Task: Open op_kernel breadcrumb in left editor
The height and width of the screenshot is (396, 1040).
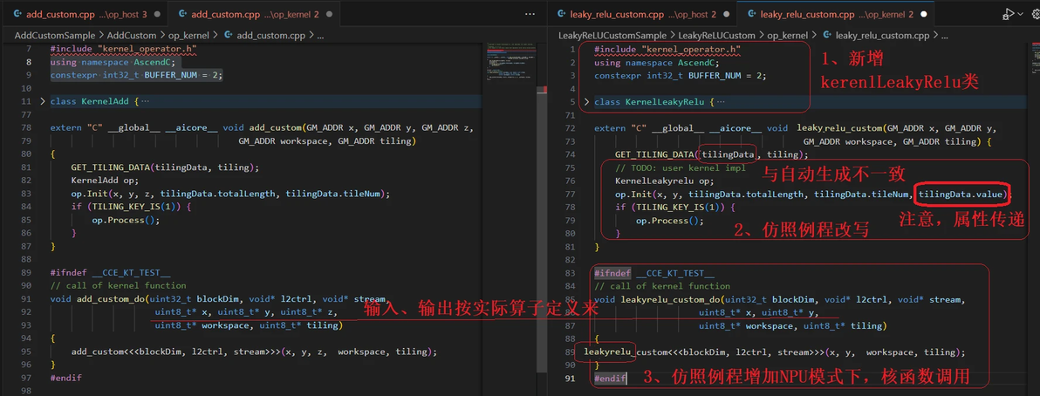Action: (189, 35)
